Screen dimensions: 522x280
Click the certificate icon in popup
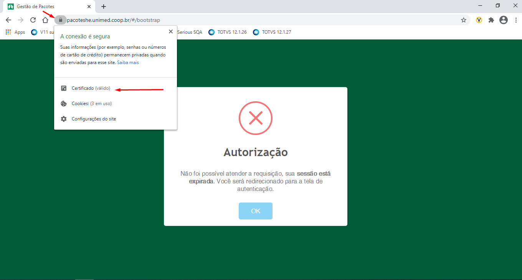pyautogui.click(x=64, y=88)
